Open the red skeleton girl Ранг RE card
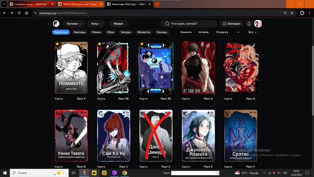Image resolution: width=314 pixels, height=177 pixels. (x=113, y=68)
